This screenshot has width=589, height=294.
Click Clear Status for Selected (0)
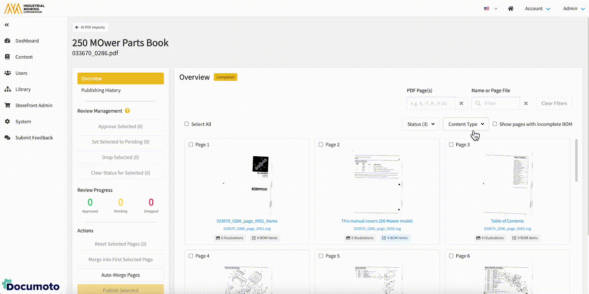(121, 173)
